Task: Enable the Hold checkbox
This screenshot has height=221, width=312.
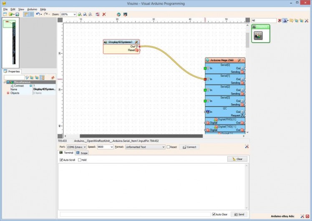Action: pos(79,160)
